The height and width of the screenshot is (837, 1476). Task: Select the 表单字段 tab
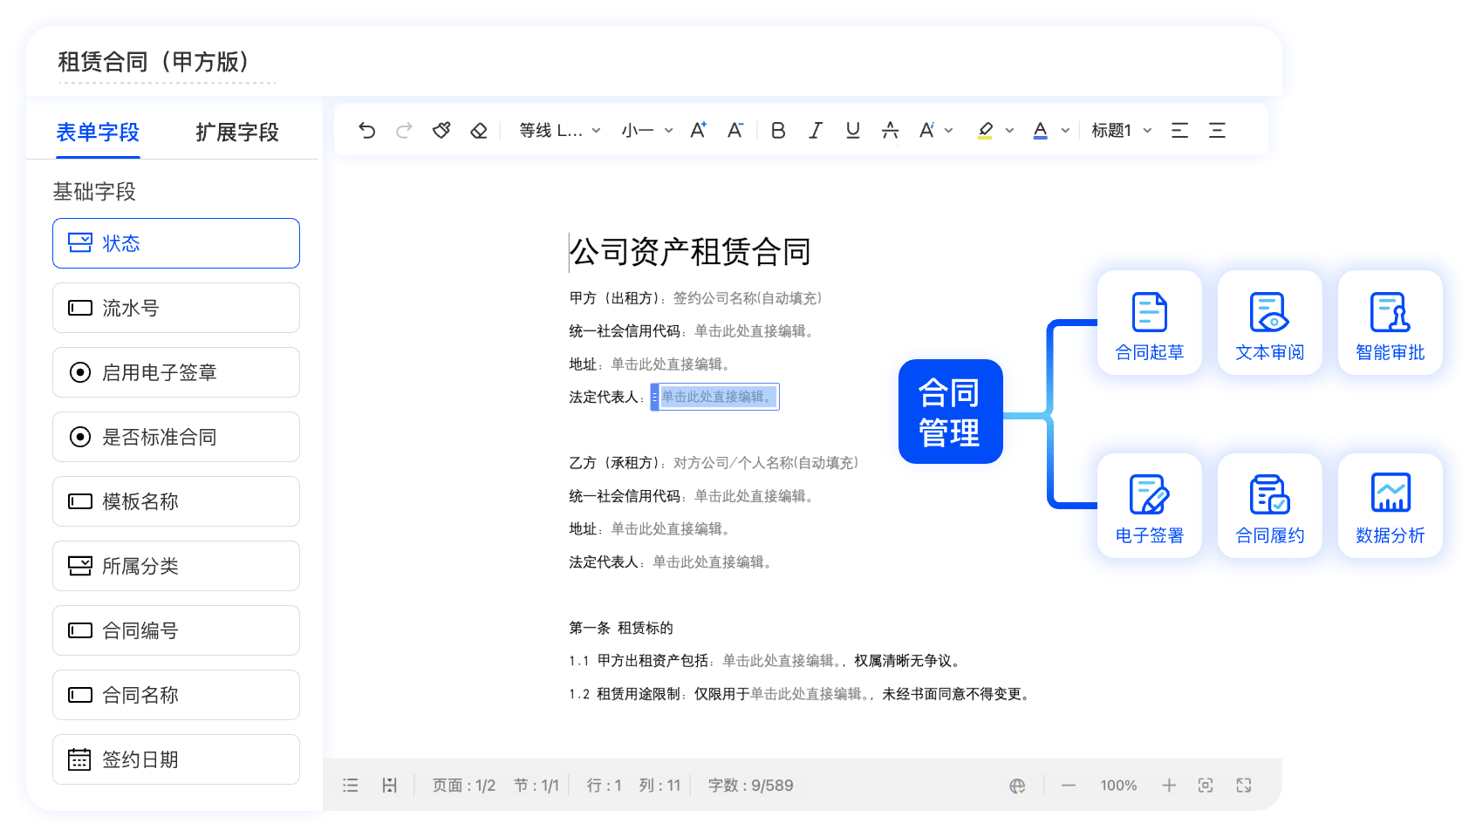[x=98, y=133]
